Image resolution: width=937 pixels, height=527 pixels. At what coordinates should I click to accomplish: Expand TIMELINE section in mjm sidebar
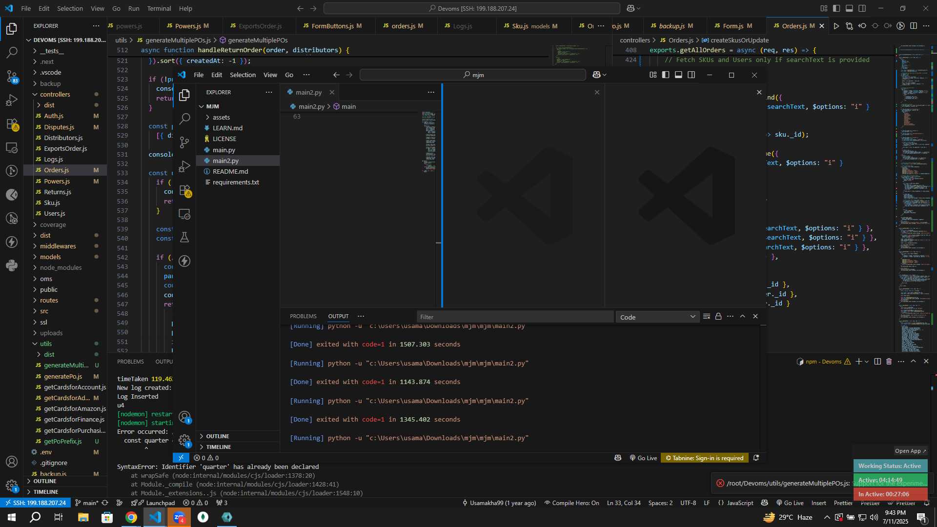point(238,447)
